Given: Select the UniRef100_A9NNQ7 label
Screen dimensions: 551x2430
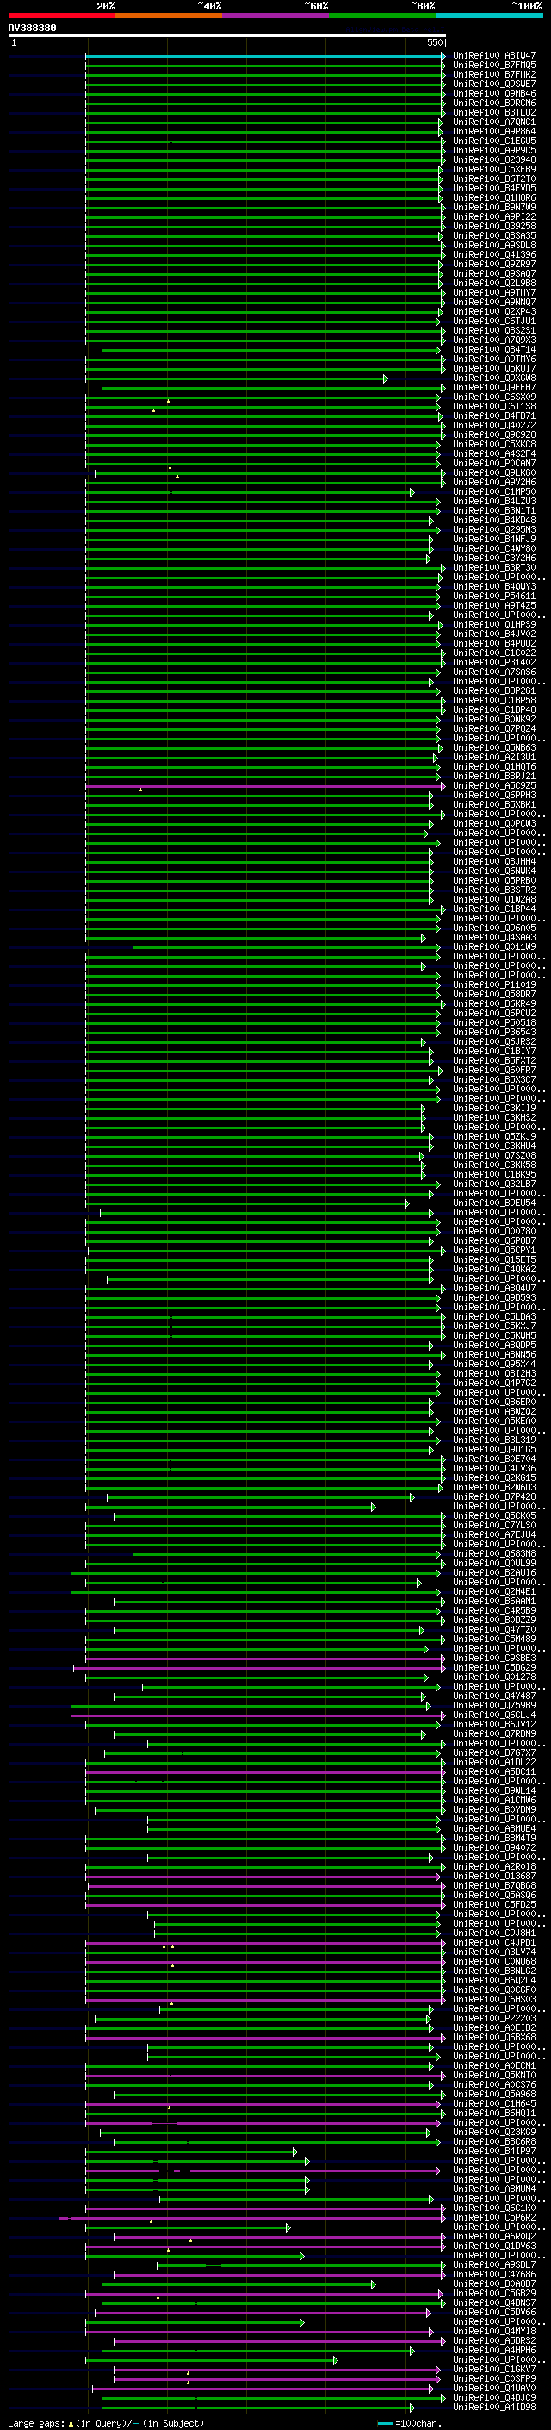Looking at the screenshot, I should 494,302.
